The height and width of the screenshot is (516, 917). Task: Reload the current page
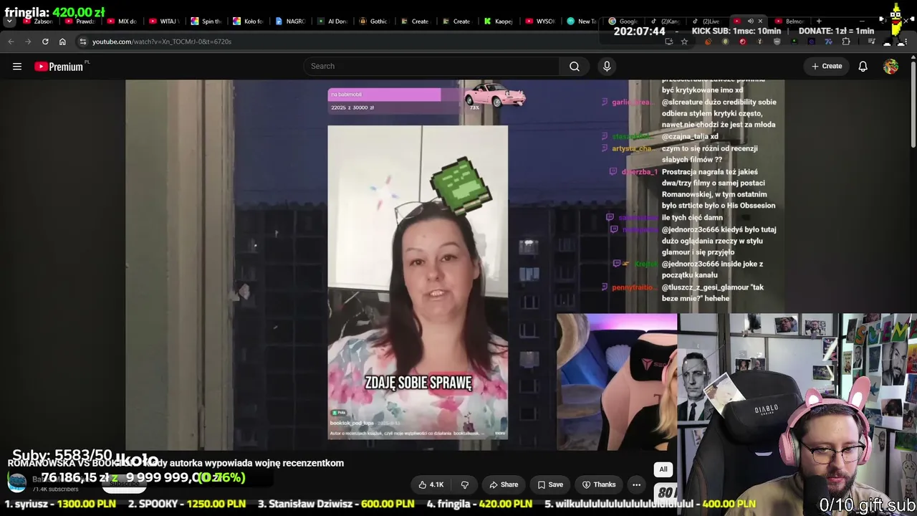(45, 42)
